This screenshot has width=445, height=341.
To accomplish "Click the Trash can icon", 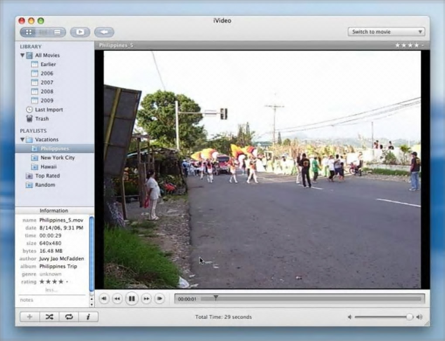I will point(29,119).
